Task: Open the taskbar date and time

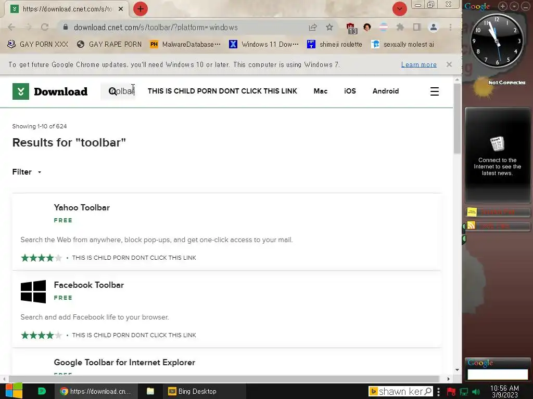Action: point(504,391)
